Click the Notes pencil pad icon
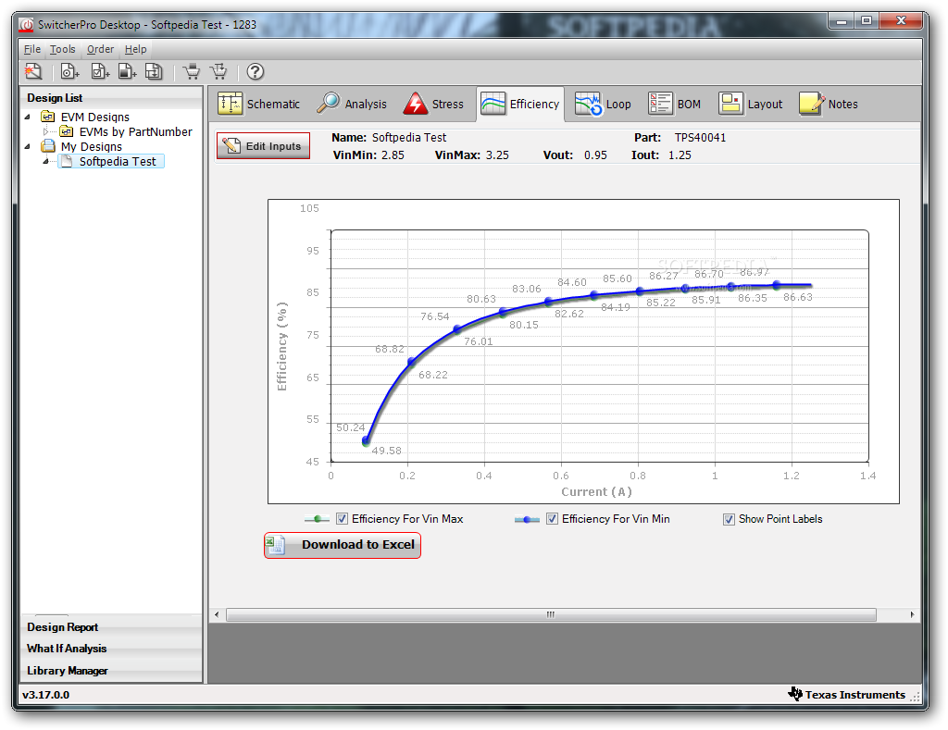 pos(811,104)
